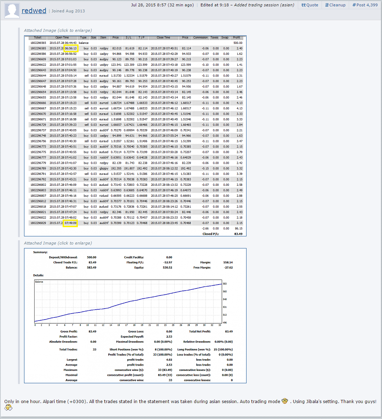The image size is (382, 419).
Task: Click 'Edited at 9:18' text
Action: (215, 5)
